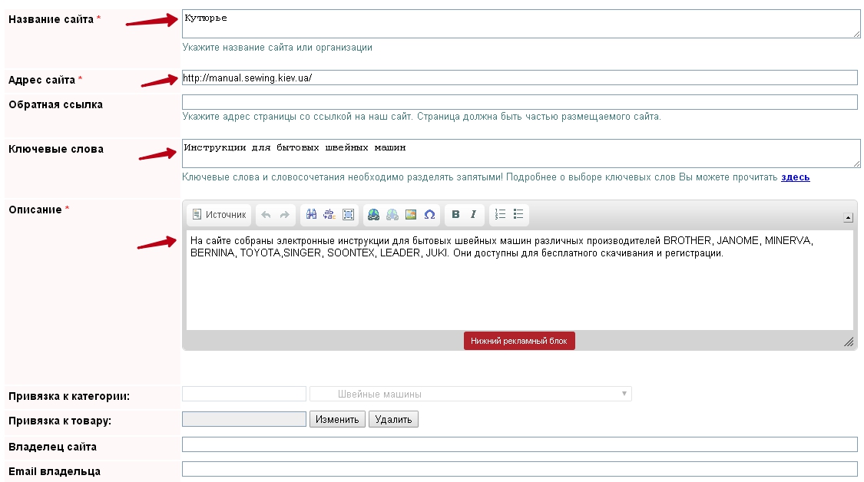The height and width of the screenshot is (482, 864).
Task: Open the здесь keywords help link
Action: pos(795,177)
